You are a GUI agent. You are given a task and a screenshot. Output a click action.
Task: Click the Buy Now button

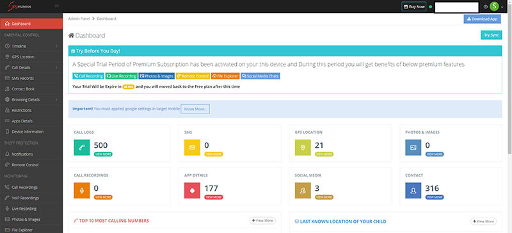point(413,6)
